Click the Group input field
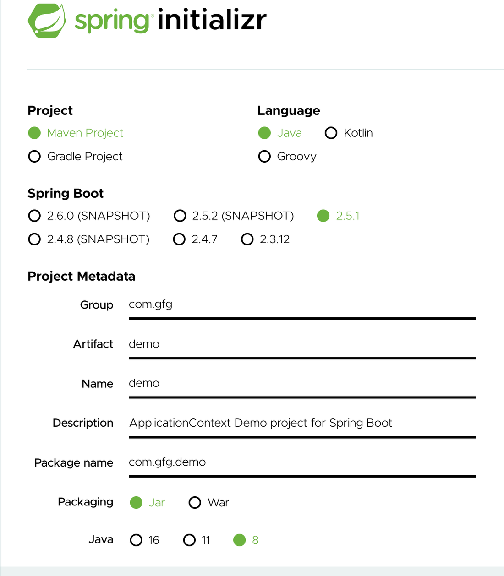The width and height of the screenshot is (504, 576). [301, 305]
